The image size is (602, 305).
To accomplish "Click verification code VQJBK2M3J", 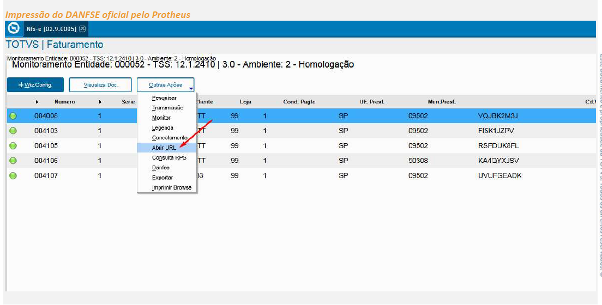I will tap(498, 116).
